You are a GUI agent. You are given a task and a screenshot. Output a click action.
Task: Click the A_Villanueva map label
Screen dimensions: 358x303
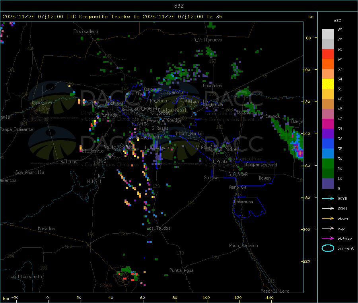pyautogui.click(x=208, y=40)
